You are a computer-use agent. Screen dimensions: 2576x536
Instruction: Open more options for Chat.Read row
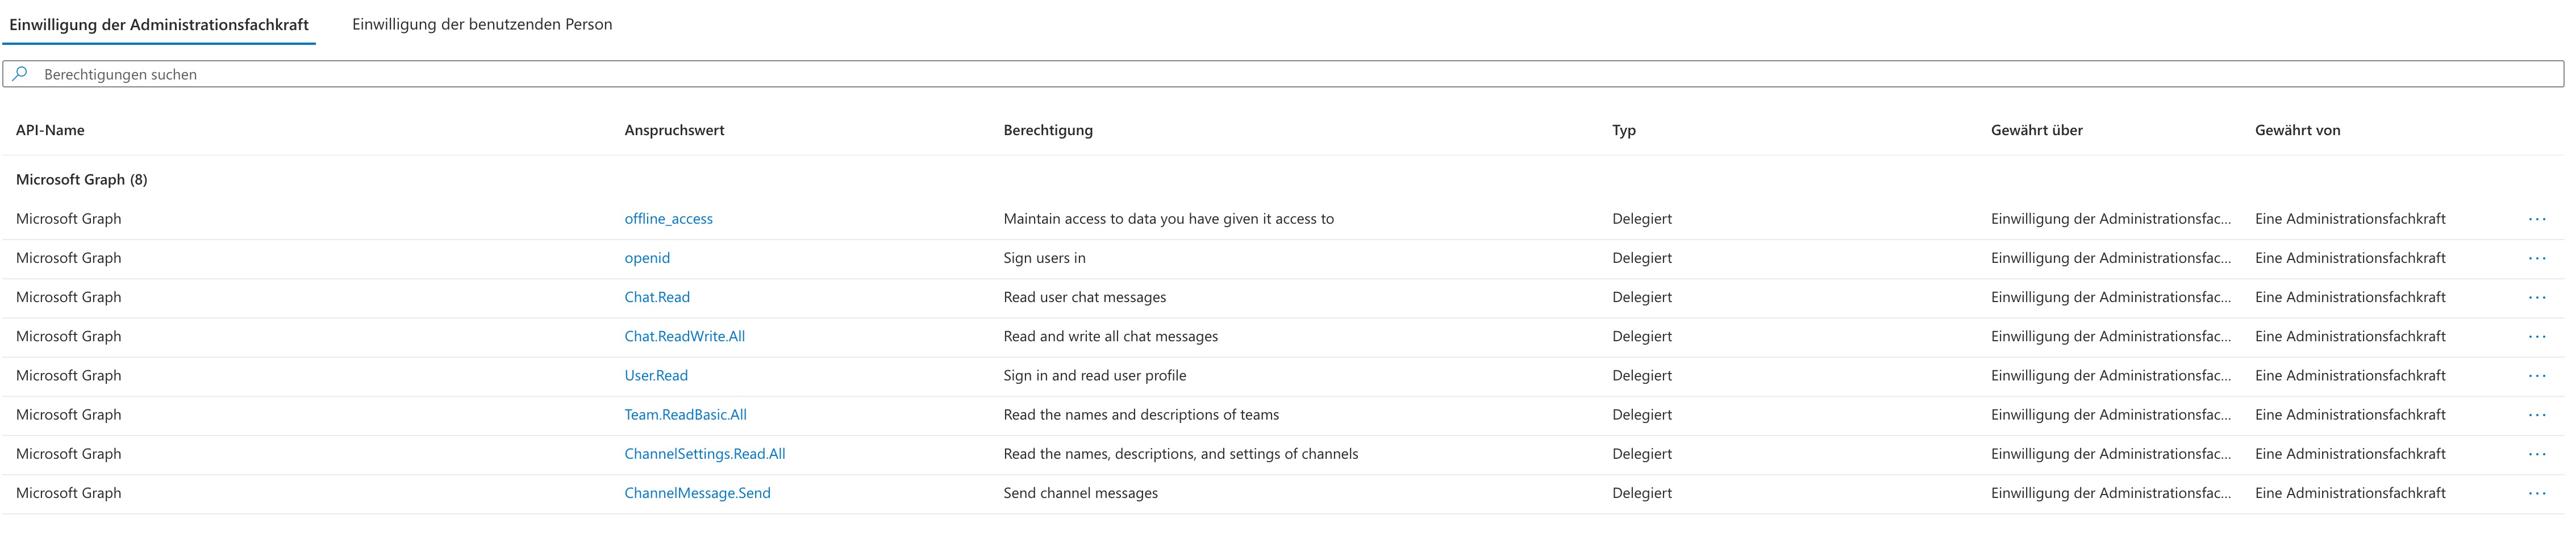pyautogui.click(x=2536, y=297)
